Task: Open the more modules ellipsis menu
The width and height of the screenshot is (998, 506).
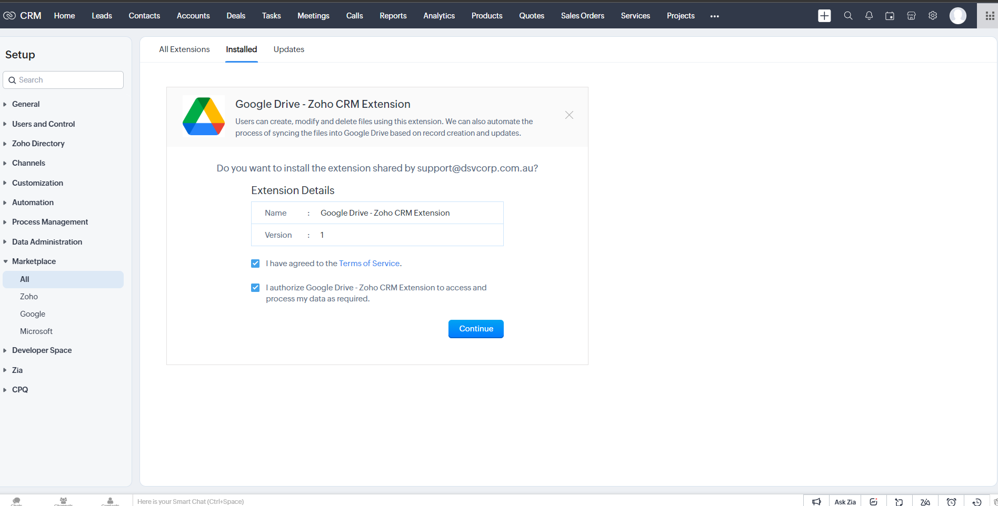Action: tap(714, 16)
